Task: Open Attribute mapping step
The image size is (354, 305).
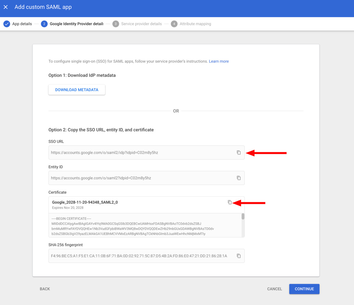Action: (x=195, y=24)
